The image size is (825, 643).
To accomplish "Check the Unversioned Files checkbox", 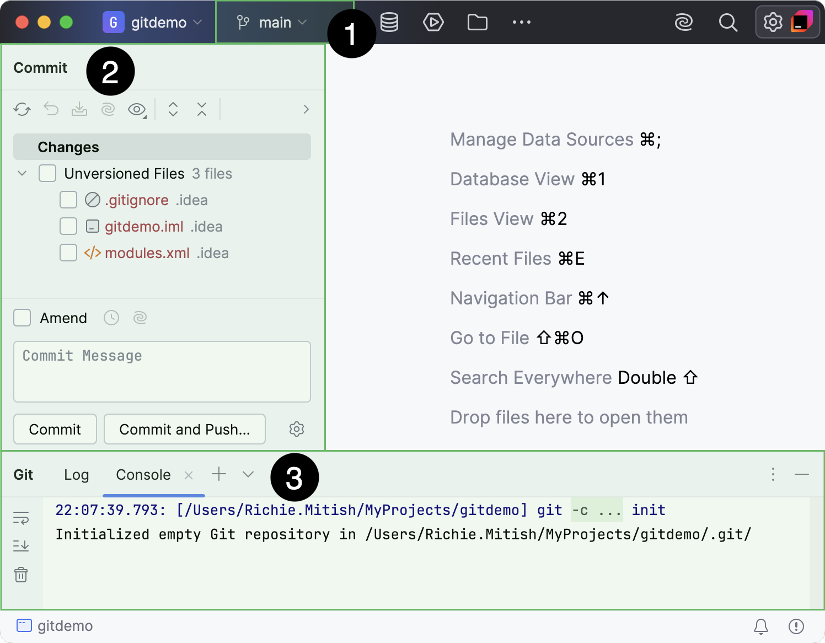I will point(47,173).
